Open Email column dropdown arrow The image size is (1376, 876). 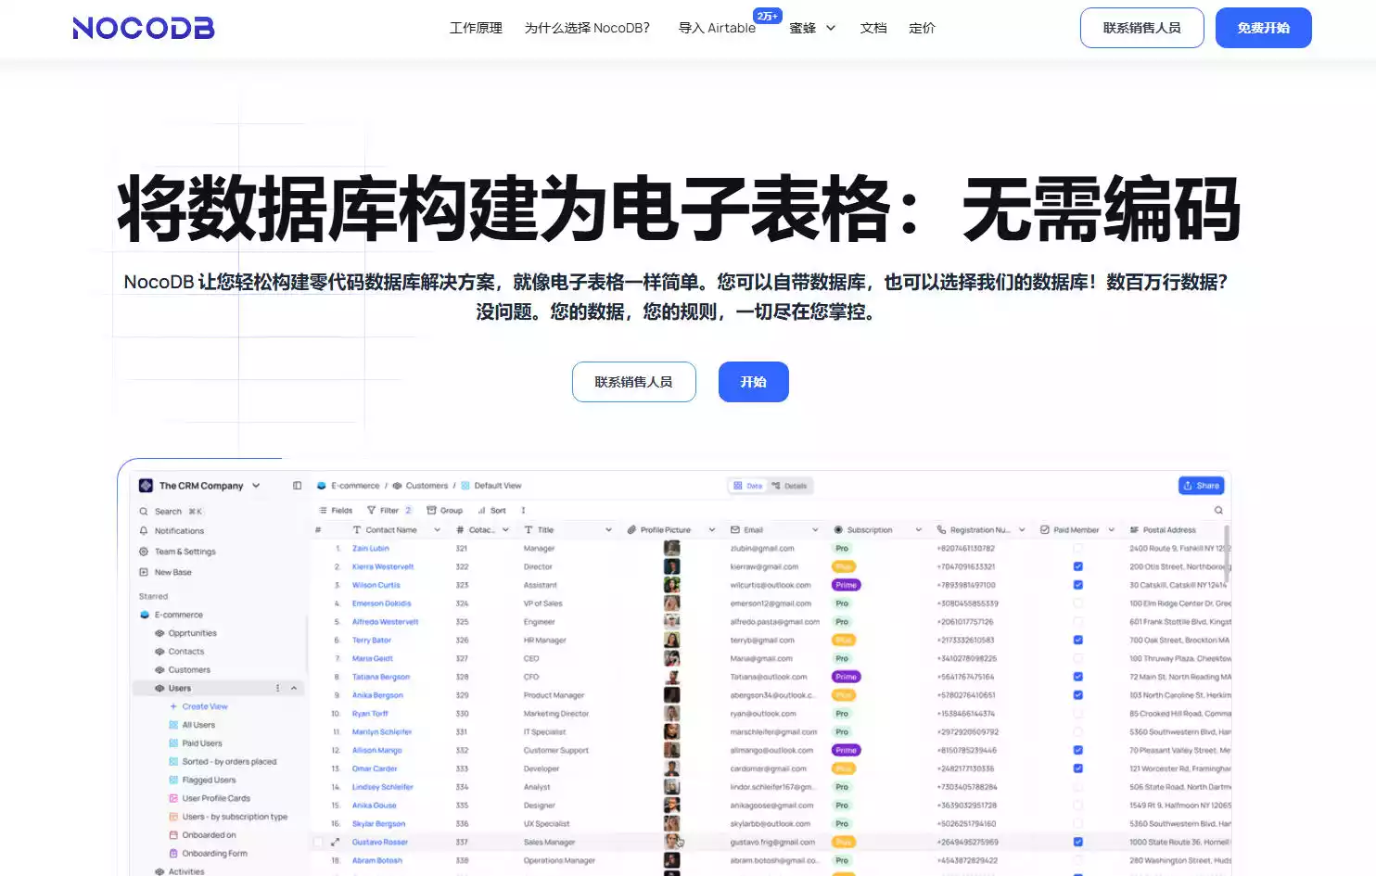pos(815,530)
